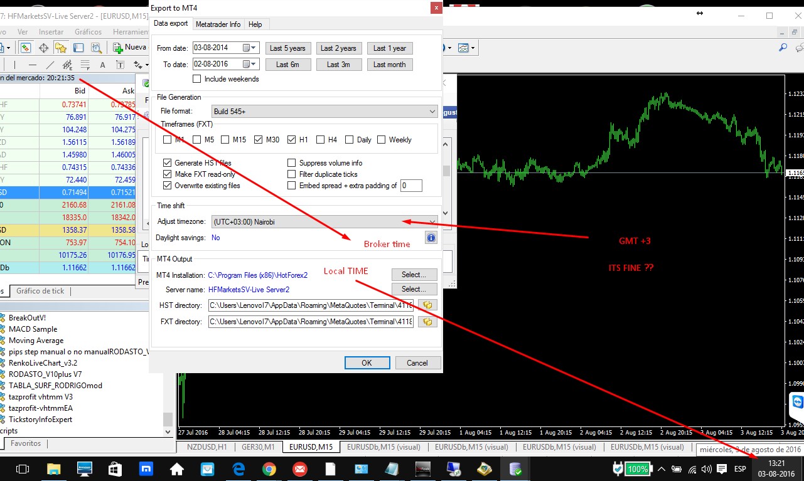Select the text tool marked A
The height and width of the screenshot is (481, 804).
pos(102,65)
